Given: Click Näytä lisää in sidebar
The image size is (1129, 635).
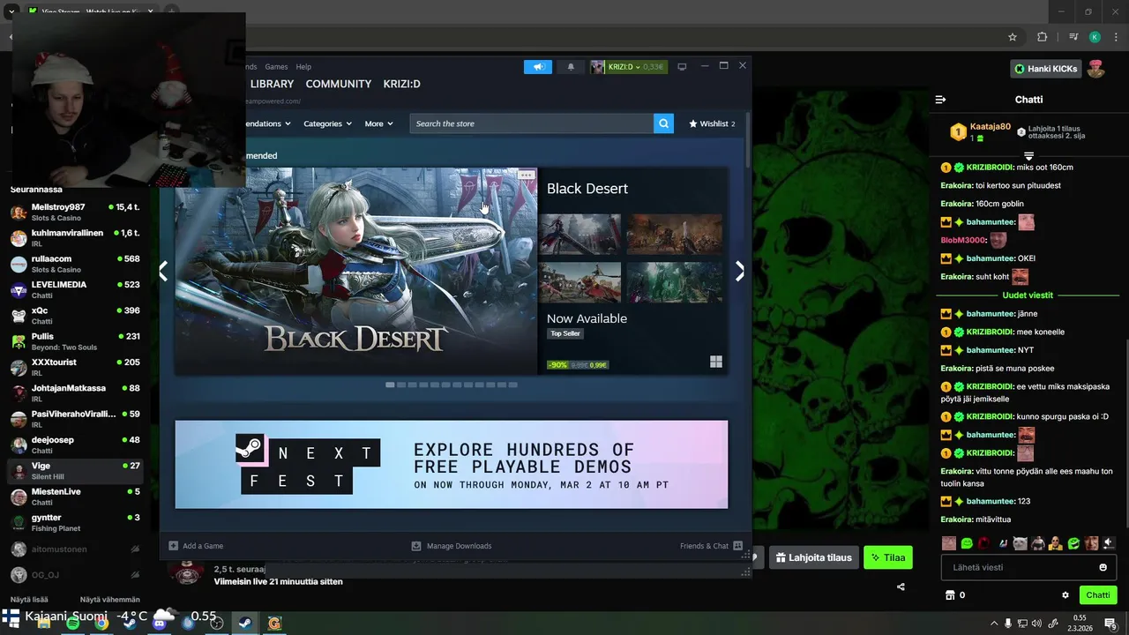Looking at the screenshot, I should click(29, 600).
